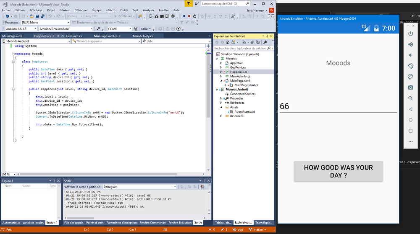420x234 pixels.
Task: Open Mooods.Android project scope dropdown
Action: click(x=36, y=41)
